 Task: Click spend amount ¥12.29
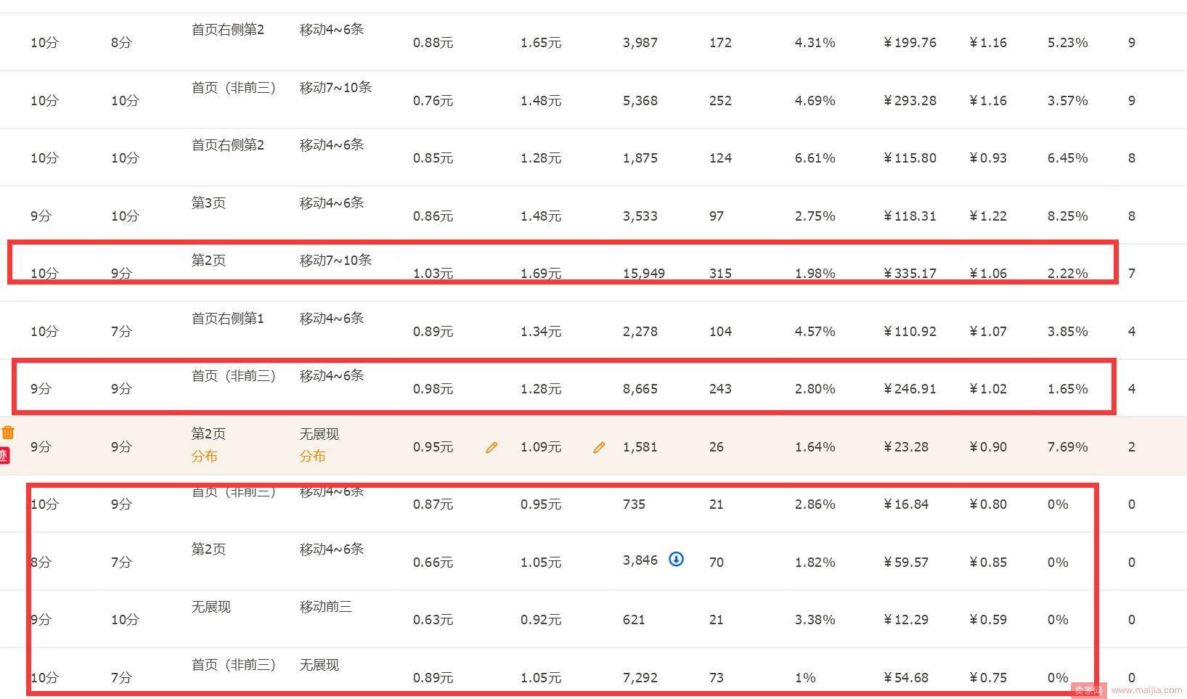point(906,619)
